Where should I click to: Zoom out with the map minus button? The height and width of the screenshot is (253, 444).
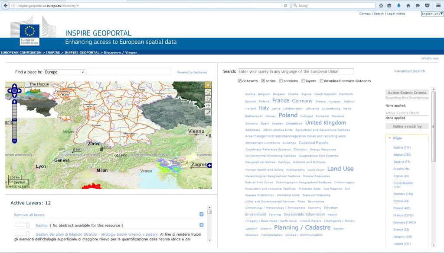(x=14, y=141)
